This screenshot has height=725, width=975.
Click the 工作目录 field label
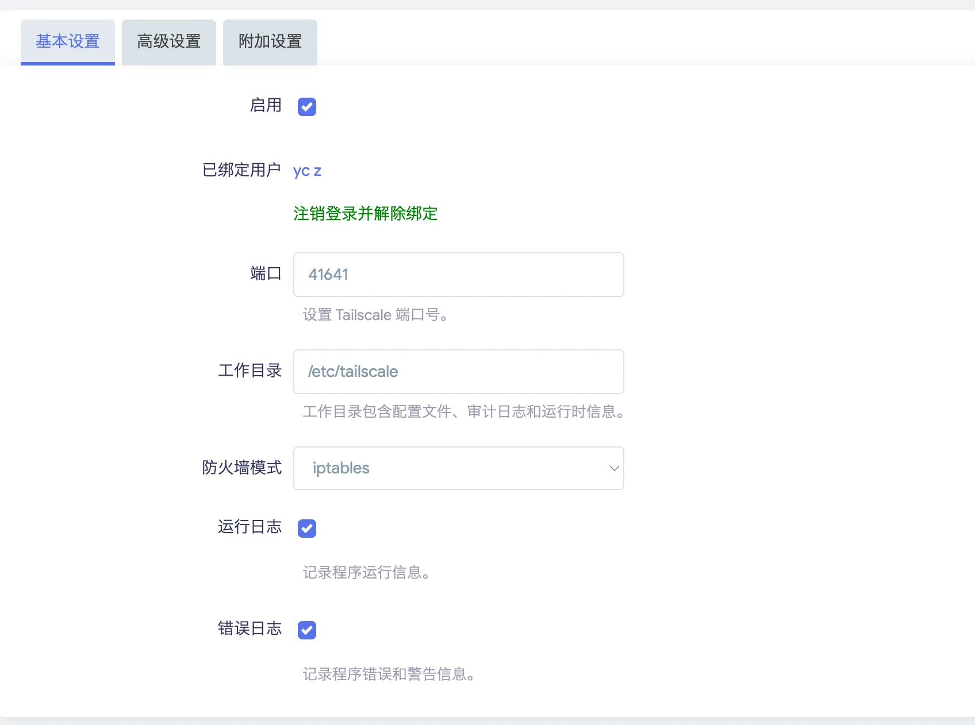click(x=249, y=371)
